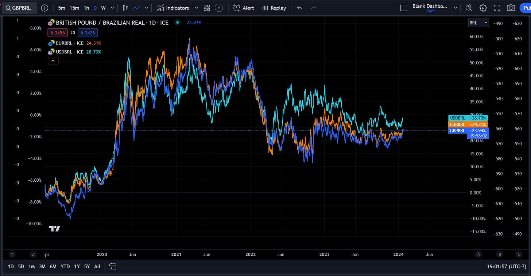Viewport: 531px width, 276px height.
Task: Click the 2023 label on time axis
Action: click(324, 255)
